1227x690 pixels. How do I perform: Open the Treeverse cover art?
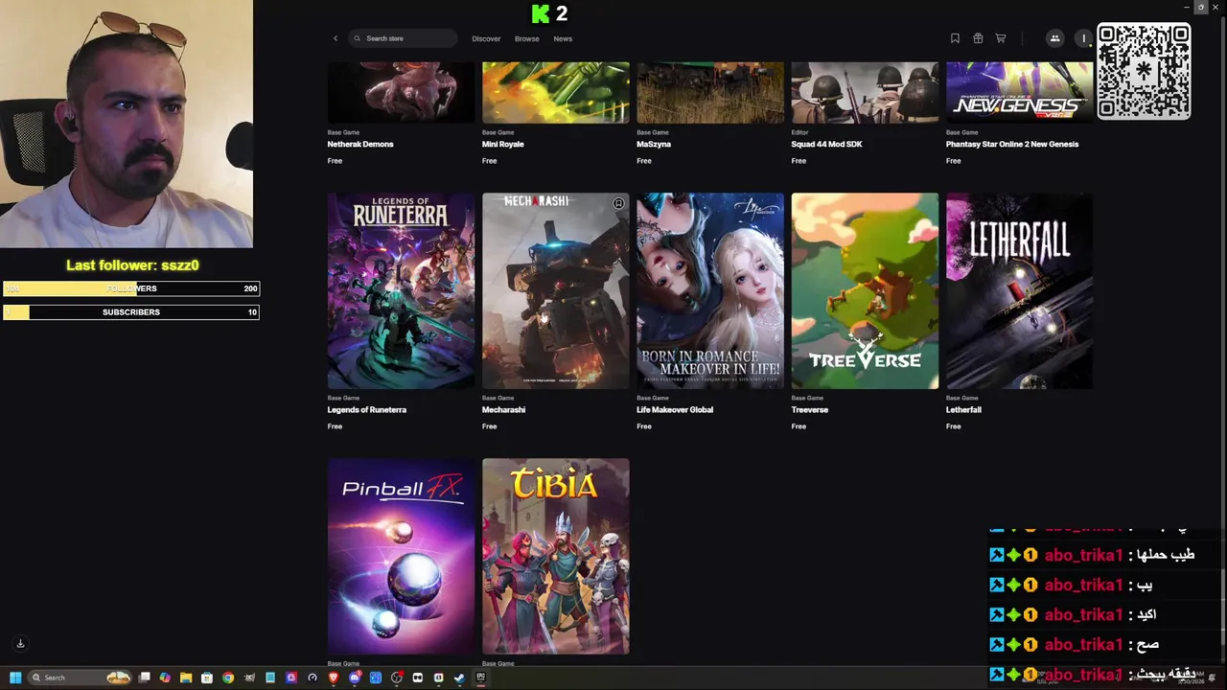[865, 291]
